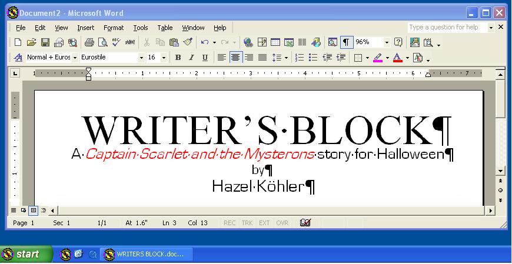
Task: Switch to Outline view button
Action: coord(43,210)
